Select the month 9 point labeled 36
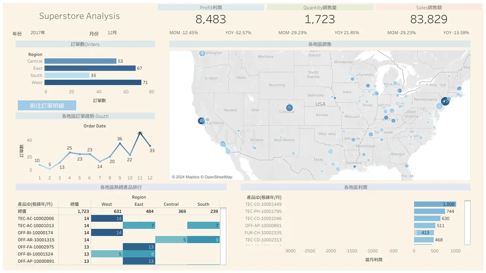486x273 pixels. 120,143
